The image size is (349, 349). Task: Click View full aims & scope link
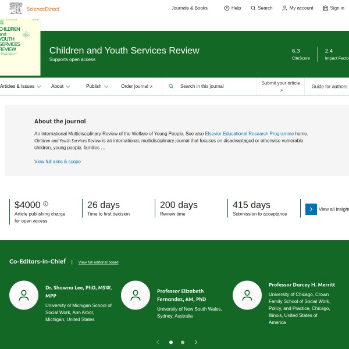58,161
